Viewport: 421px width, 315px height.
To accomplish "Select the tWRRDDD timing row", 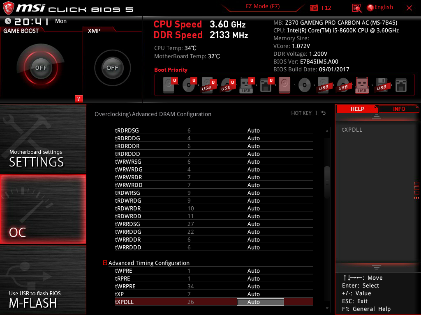I will [x=214, y=247].
